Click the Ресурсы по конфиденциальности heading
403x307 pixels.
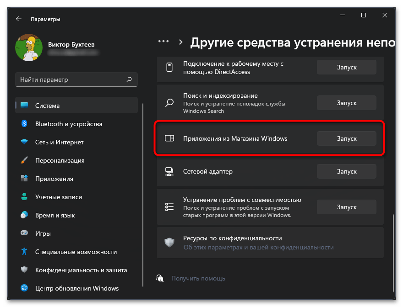(232, 238)
